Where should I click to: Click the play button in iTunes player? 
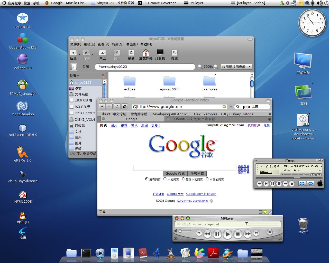pyautogui.click(x=266, y=183)
